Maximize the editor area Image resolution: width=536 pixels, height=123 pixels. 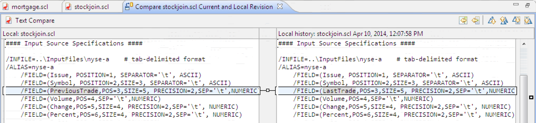click(528, 5)
